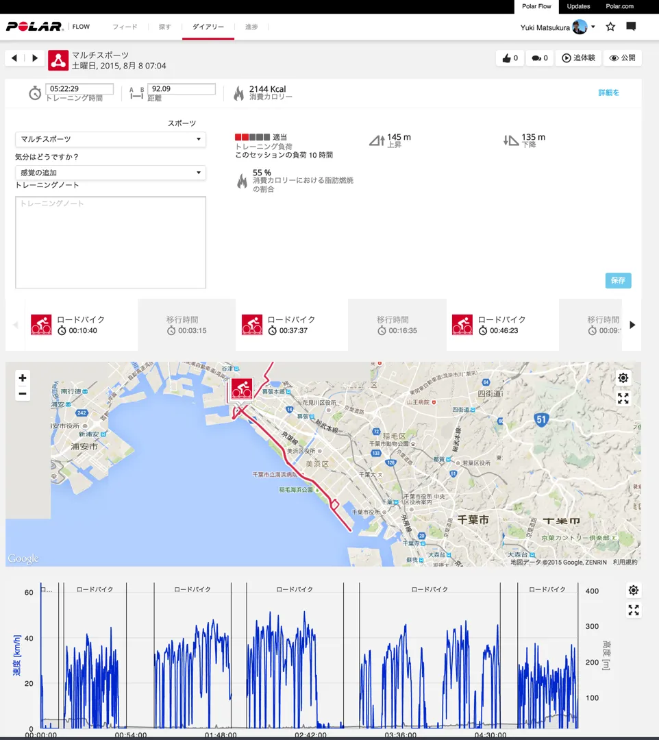Open the messages speech bubble icon
Viewport: 659px width, 740px height.
click(631, 27)
